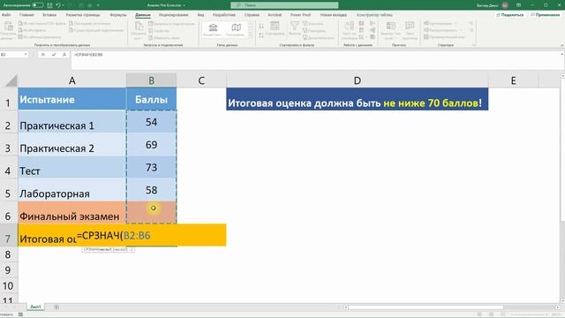
Task: Click Дополнительно advanced filter
Action: (318, 37)
